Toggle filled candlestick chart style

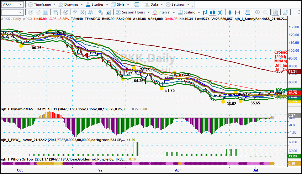click(212, 12)
